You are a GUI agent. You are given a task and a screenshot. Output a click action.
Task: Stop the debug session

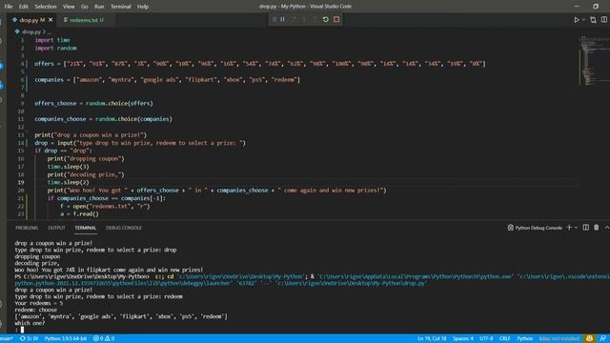336,19
